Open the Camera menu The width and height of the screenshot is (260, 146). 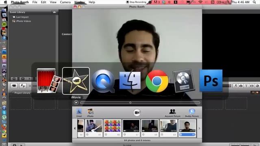click(65, 2)
